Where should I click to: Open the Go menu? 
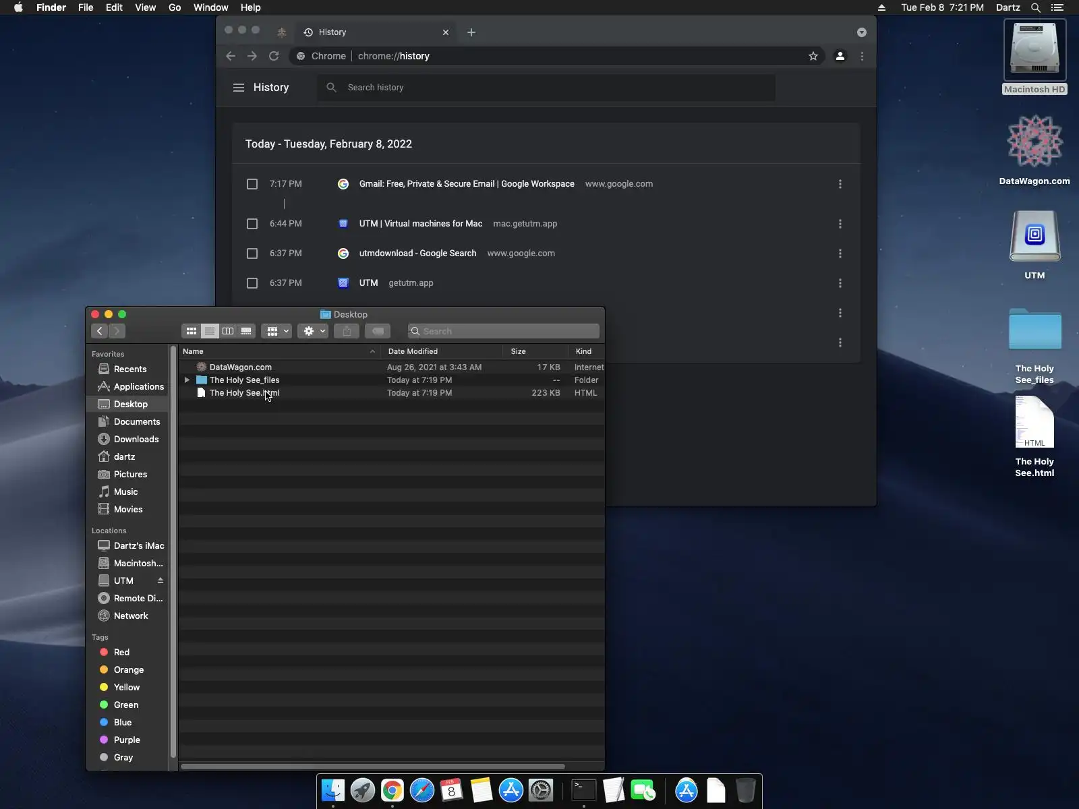(175, 7)
